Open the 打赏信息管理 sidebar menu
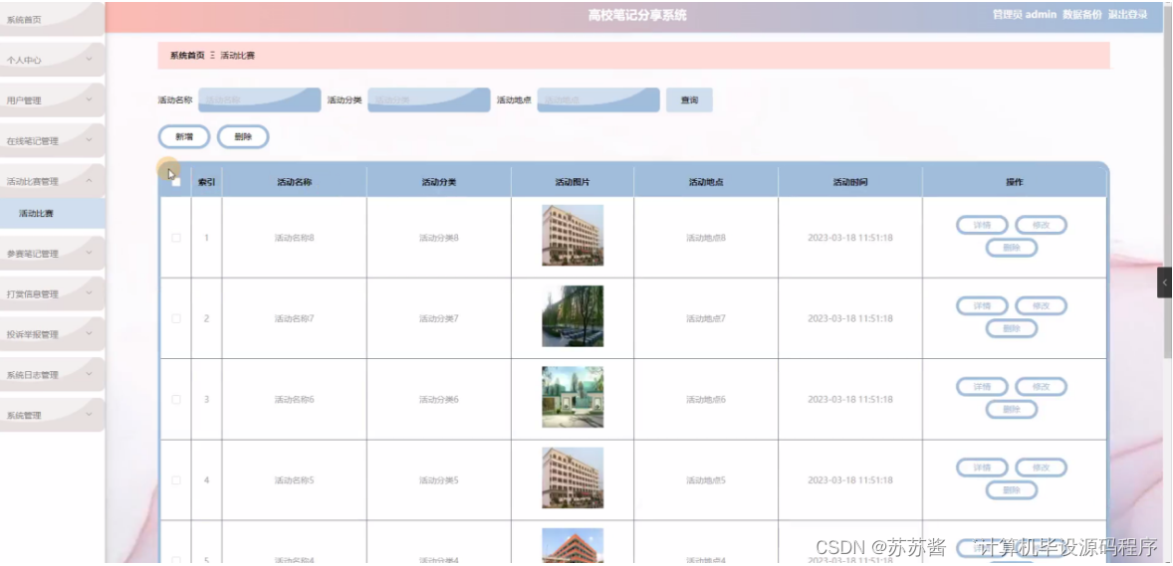 pyautogui.click(x=53, y=293)
